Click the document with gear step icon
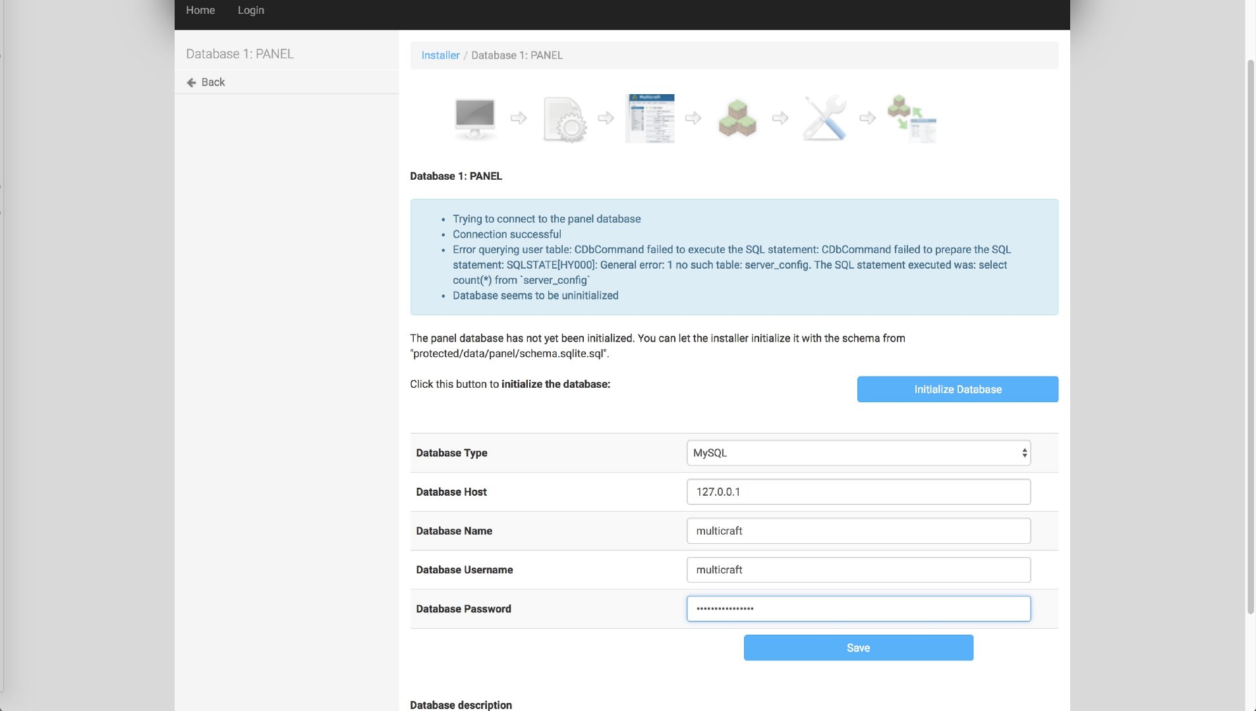The height and width of the screenshot is (711, 1256). coord(563,119)
